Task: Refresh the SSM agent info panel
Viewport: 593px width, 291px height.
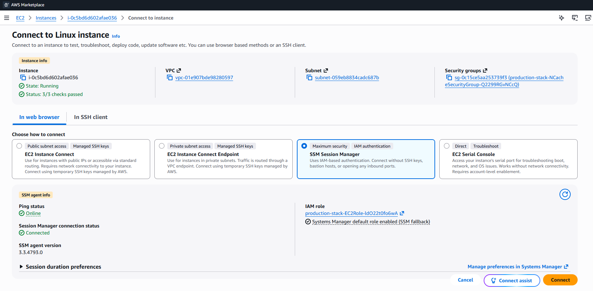Action: click(x=565, y=194)
